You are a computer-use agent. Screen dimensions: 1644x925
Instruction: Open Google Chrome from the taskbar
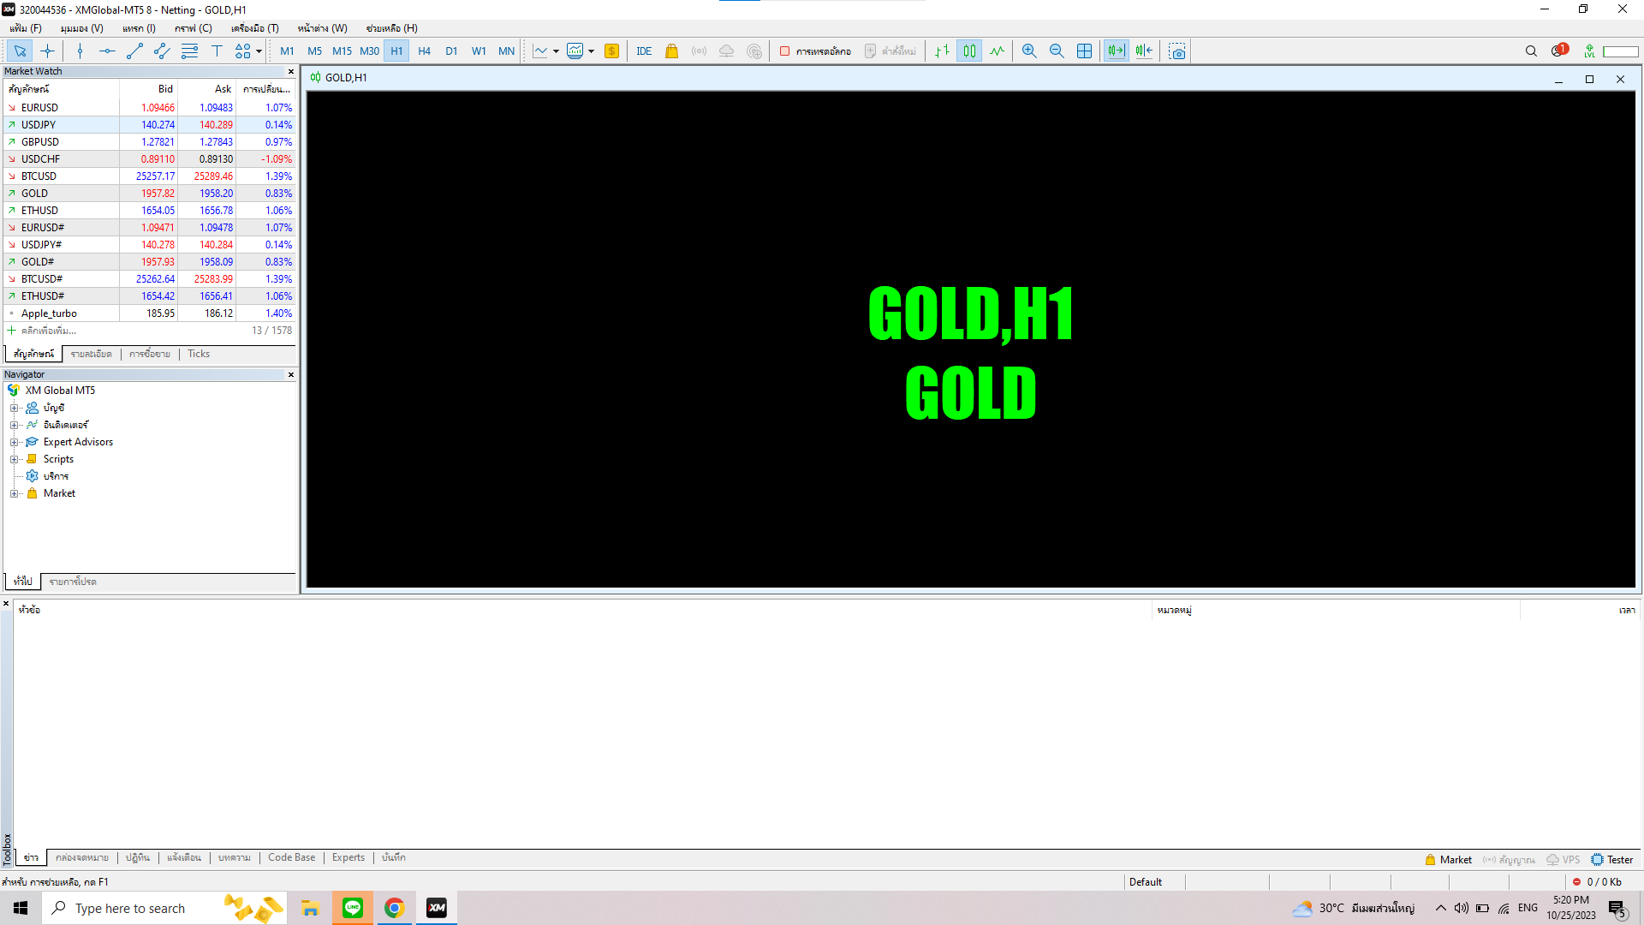(x=394, y=908)
